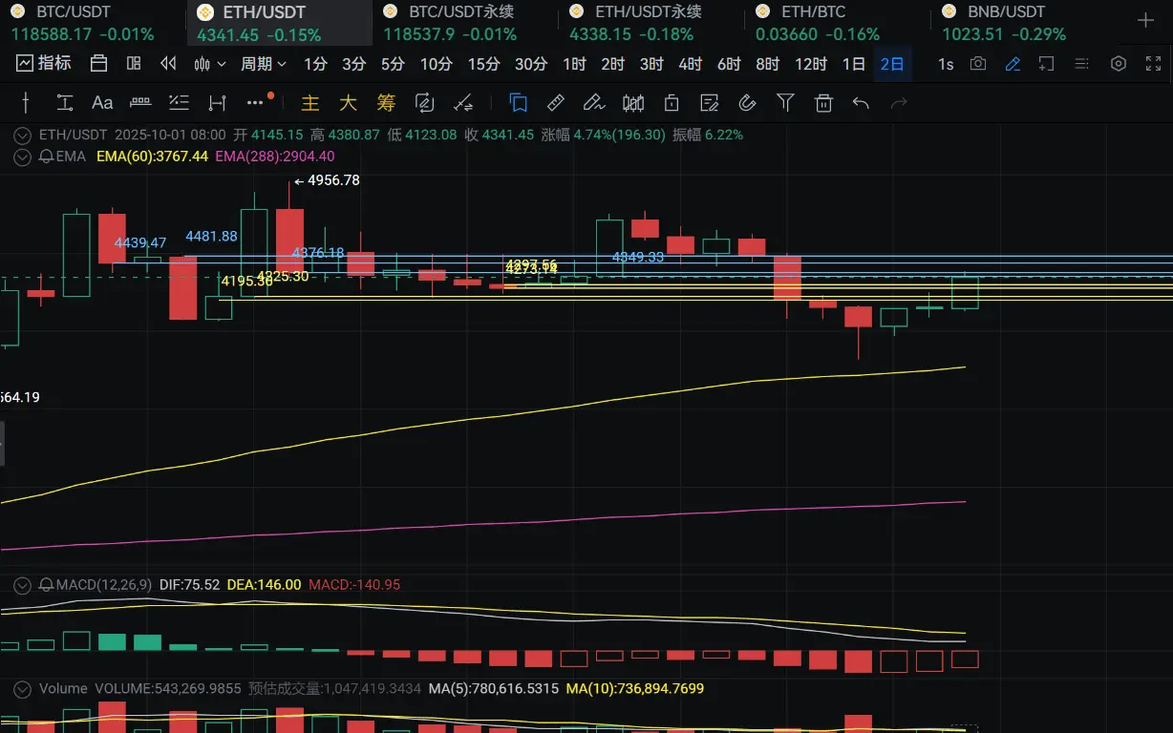Open the BTC/USDT ticker tab
Screen dimensions: 1173x733
pyautogui.click(x=93, y=23)
